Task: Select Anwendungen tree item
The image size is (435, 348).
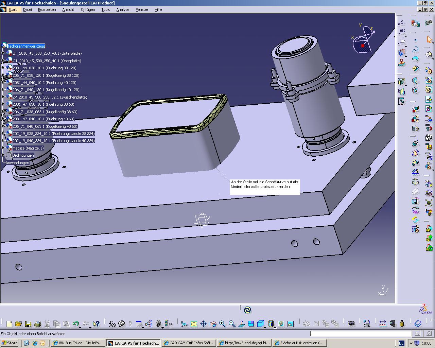Action: (x=17, y=163)
